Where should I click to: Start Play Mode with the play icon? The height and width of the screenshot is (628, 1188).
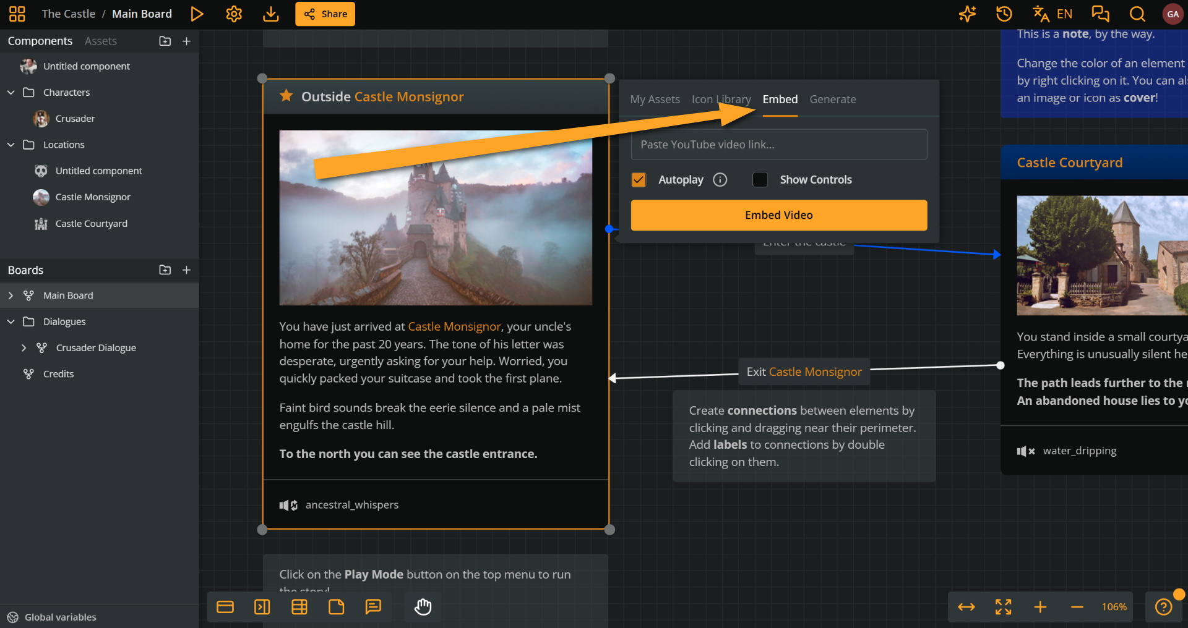197,14
